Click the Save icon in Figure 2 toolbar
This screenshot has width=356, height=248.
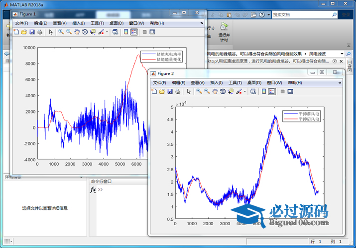click(x=170, y=91)
